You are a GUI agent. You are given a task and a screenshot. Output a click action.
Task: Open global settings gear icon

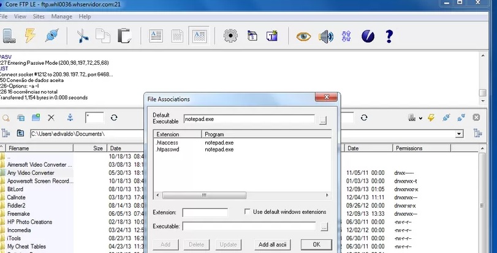point(230,35)
